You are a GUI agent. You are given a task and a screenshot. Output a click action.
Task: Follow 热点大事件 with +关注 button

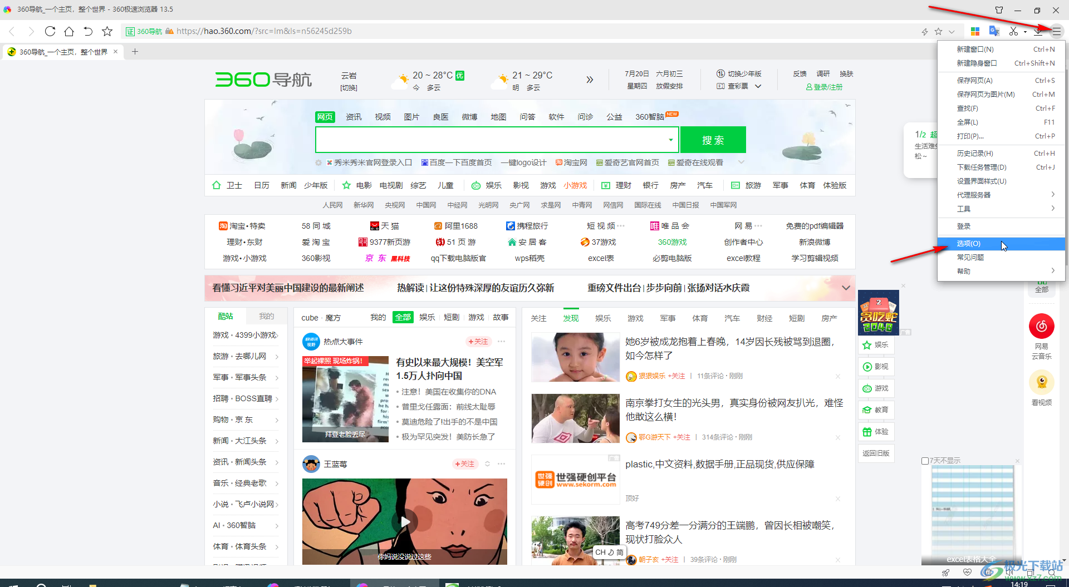478,342
